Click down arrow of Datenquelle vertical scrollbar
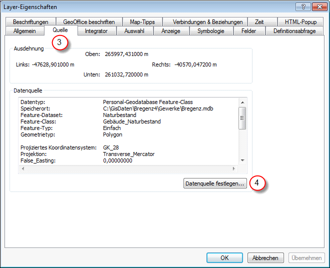The width and height of the screenshot is (330, 268). (x=242, y=160)
